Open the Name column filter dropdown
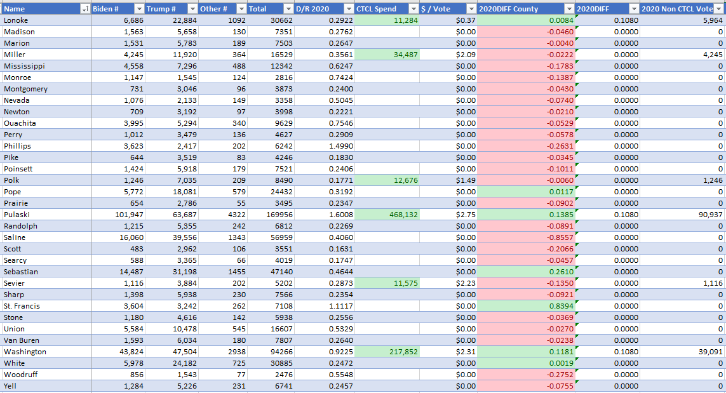Screen dimensions: 726x393 85,9
